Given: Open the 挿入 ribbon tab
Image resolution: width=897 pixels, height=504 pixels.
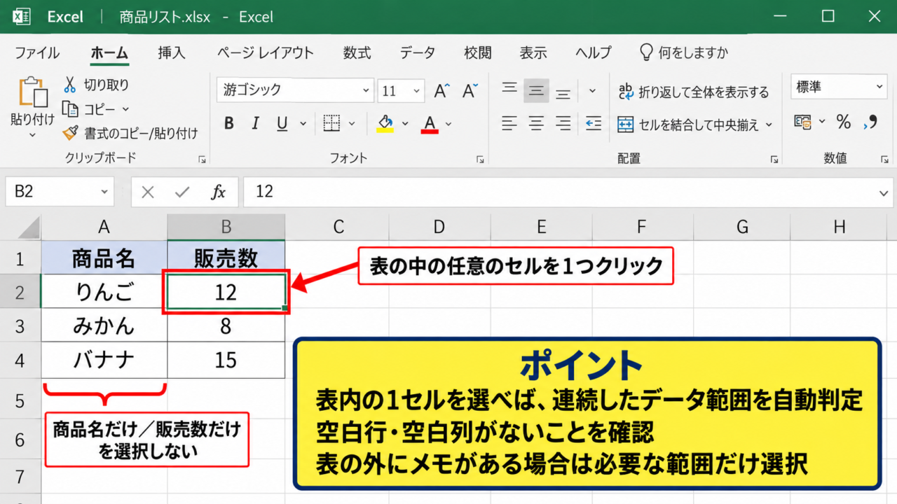Looking at the screenshot, I should (x=172, y=52).
